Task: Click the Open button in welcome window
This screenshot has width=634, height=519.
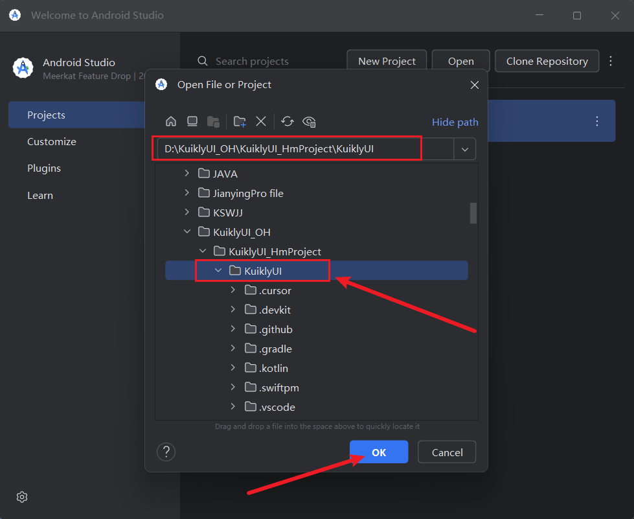Action: (x=461, y=61)
